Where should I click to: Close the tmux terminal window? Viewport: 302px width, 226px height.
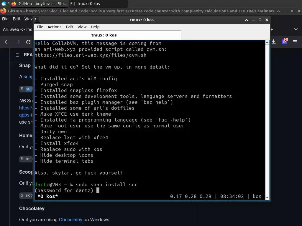pos(267,20)
